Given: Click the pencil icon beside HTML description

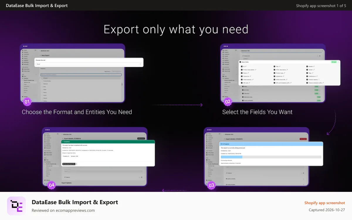Looking at the screenshot, I should pyautogui.click(x=287, y=70).
